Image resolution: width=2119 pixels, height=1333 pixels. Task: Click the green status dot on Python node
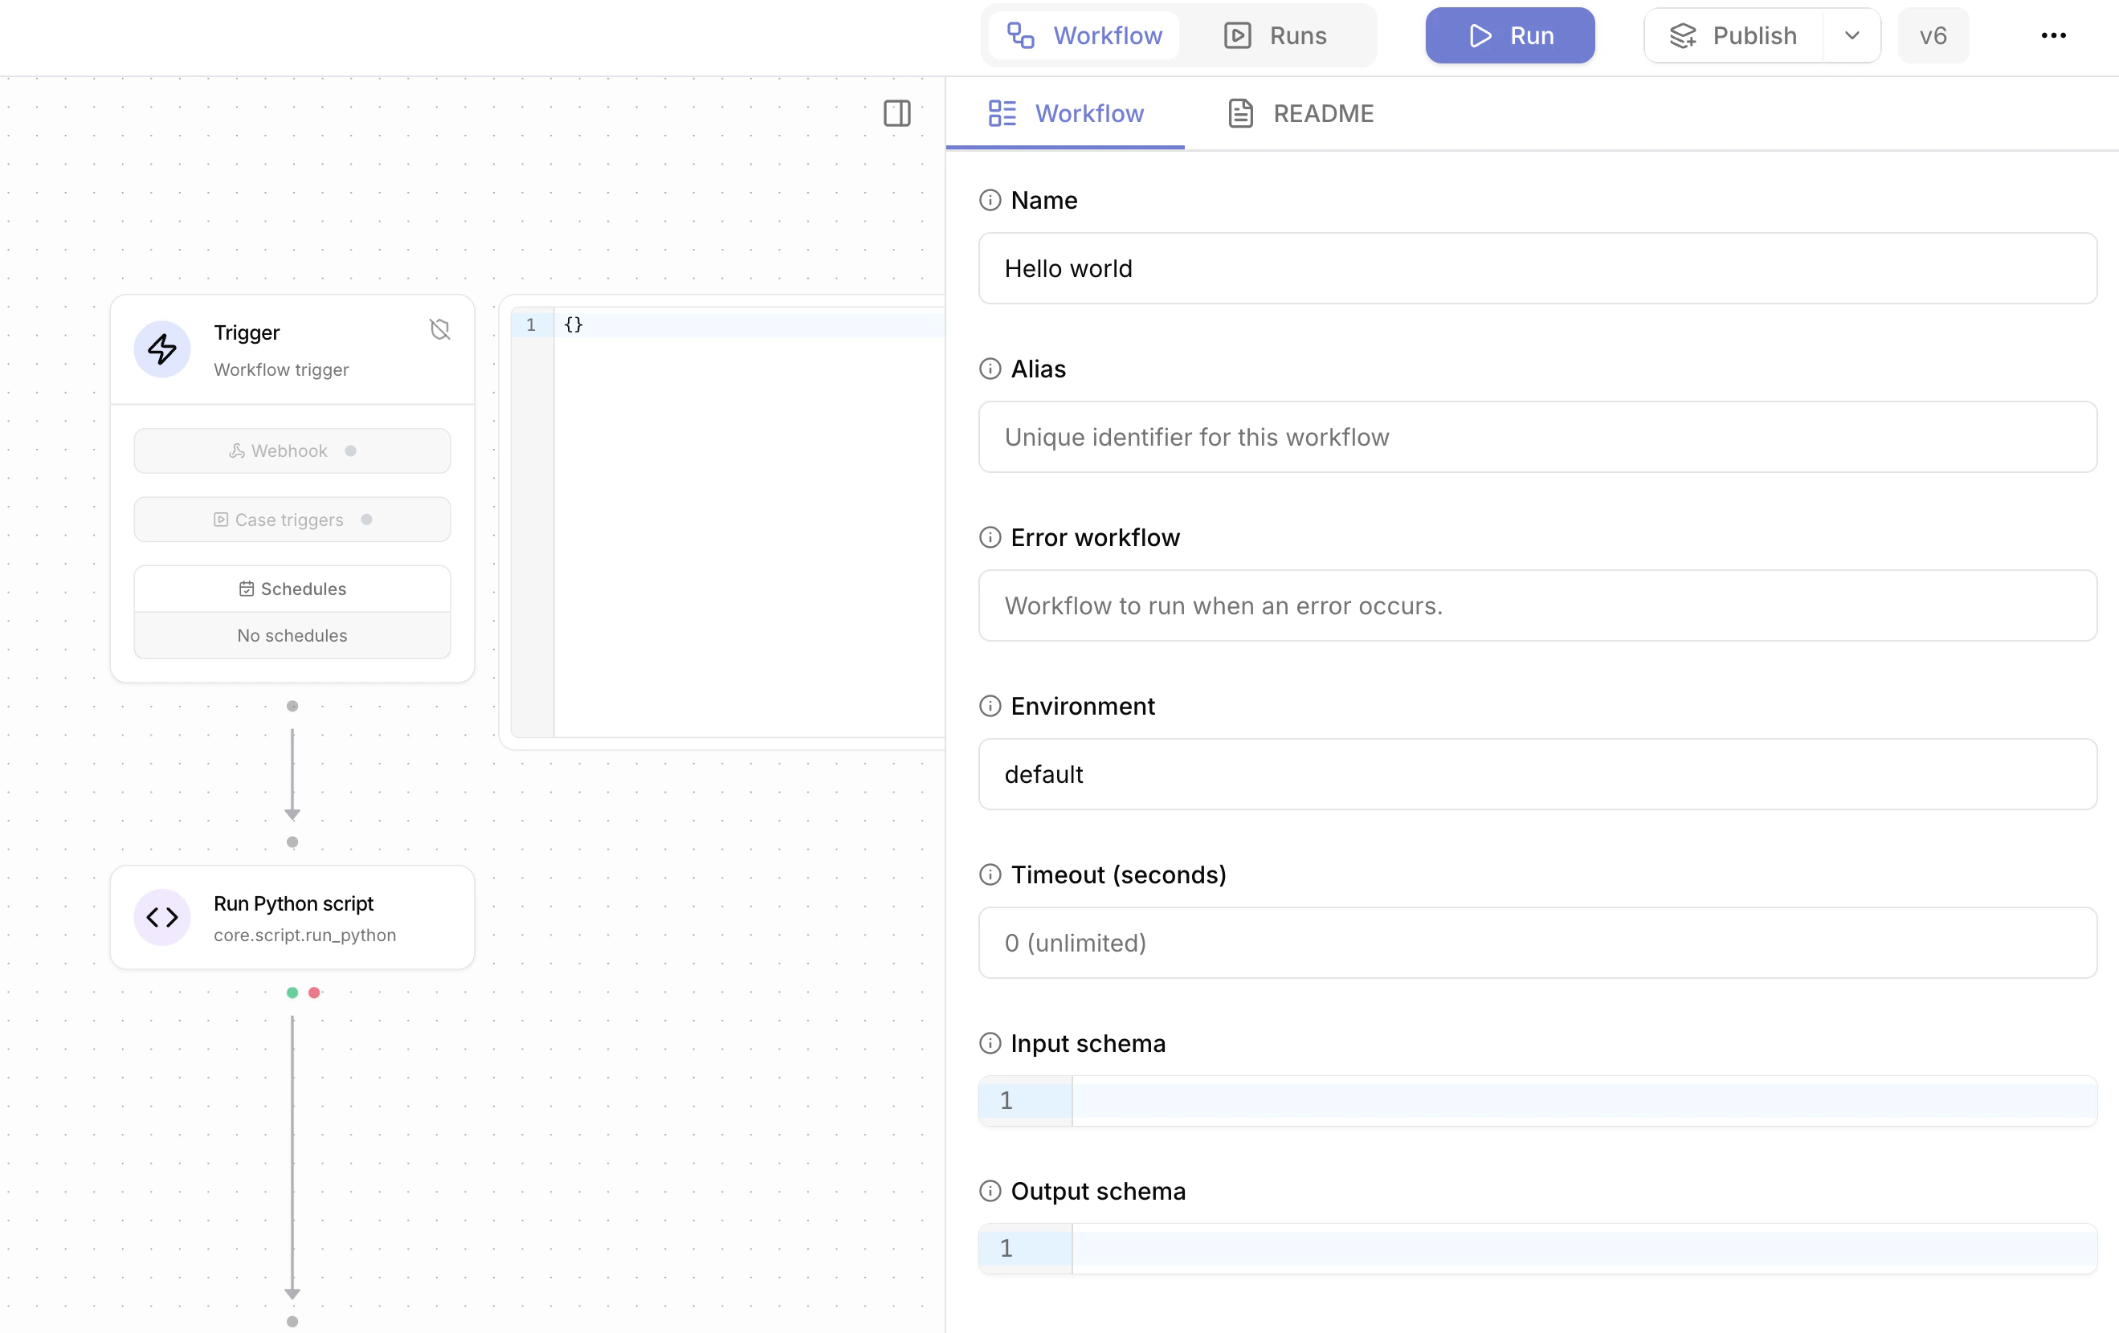click(x=292, y=993)
